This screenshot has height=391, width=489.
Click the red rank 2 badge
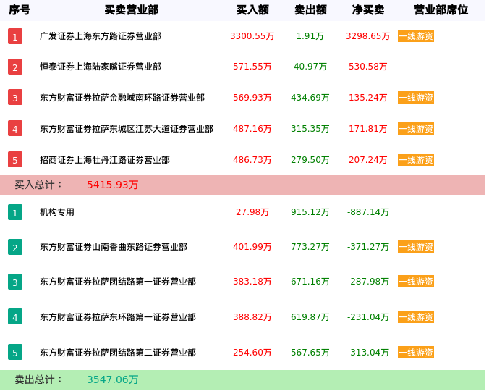(x=15, y=67)
